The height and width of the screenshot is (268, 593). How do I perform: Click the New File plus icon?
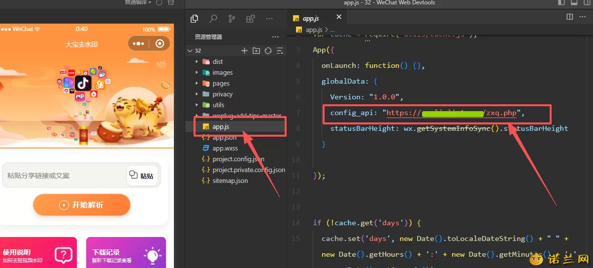coord(244,51)
